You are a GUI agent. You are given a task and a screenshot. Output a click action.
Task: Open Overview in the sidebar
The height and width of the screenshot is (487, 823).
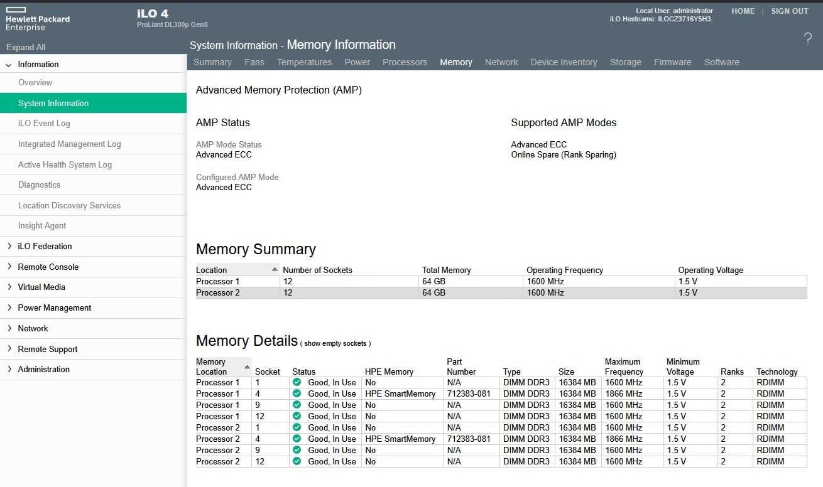tap(93, 82)
